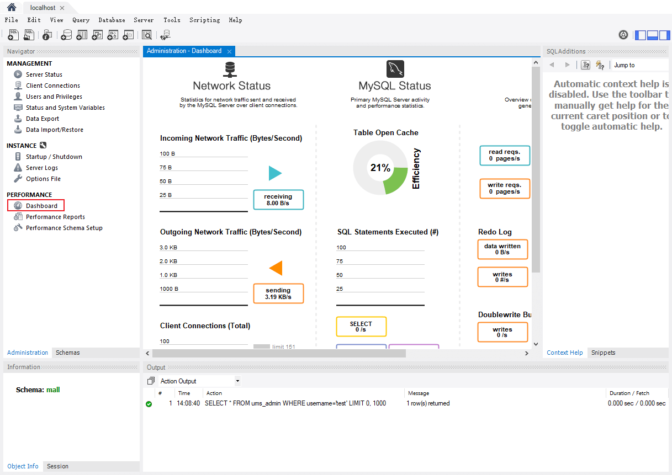The width and height of the screenshot is (672, 475).
Task: Create a new table toolbar icon
Action: (x=82, y=35)
